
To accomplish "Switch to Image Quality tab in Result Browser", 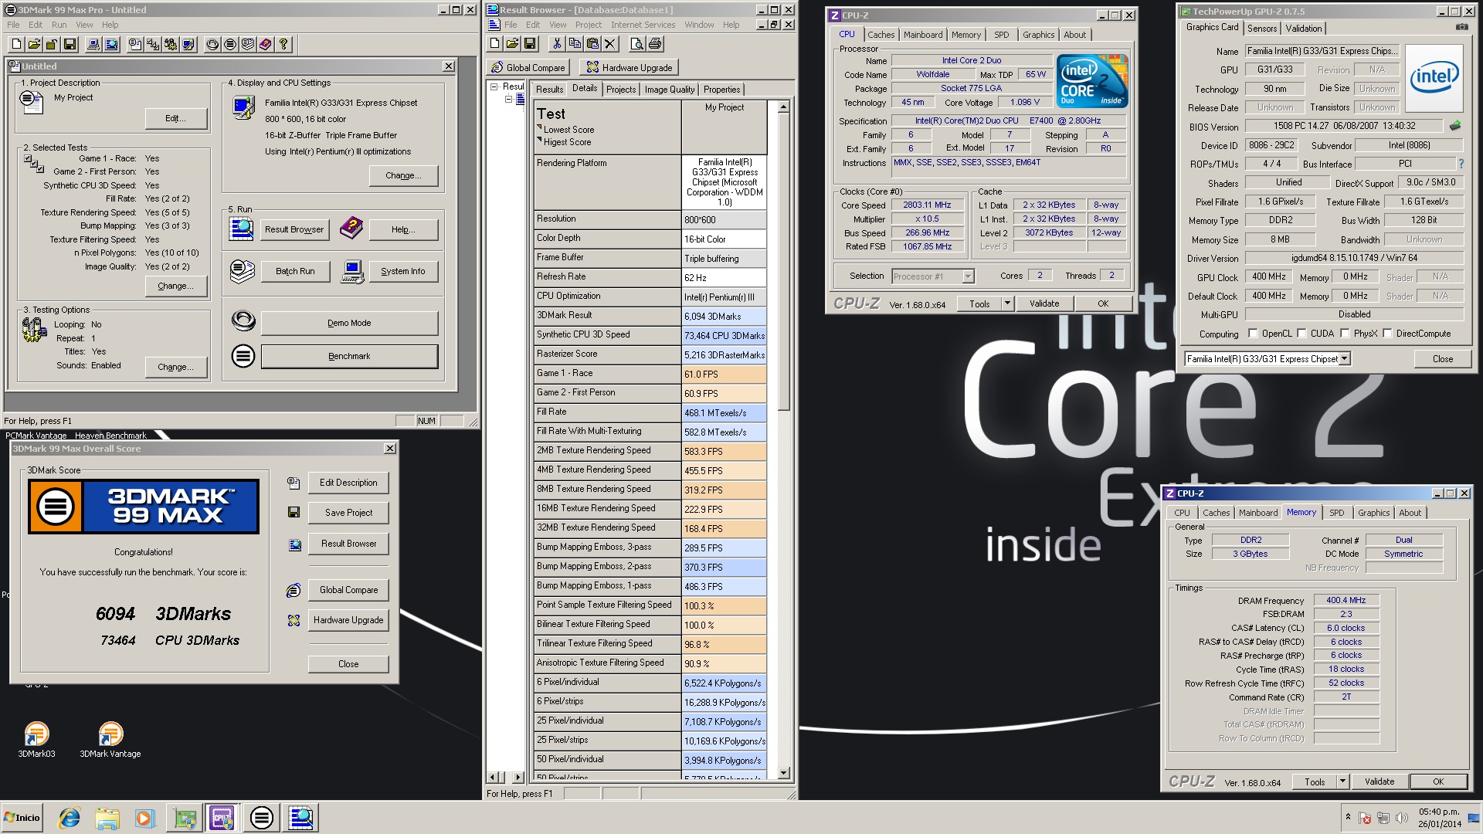I will [670, 90].
